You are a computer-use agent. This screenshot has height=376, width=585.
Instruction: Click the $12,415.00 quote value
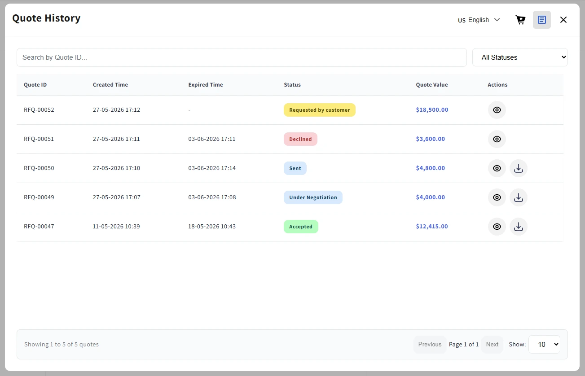pos(432,227)
